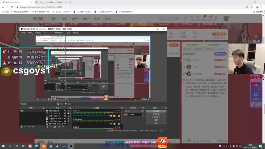The height and width of the screenshot is (149, 265).
Task: Enable 工作室模式 in OBS controls
Action: pyautogui.click(x=156, y=117)
